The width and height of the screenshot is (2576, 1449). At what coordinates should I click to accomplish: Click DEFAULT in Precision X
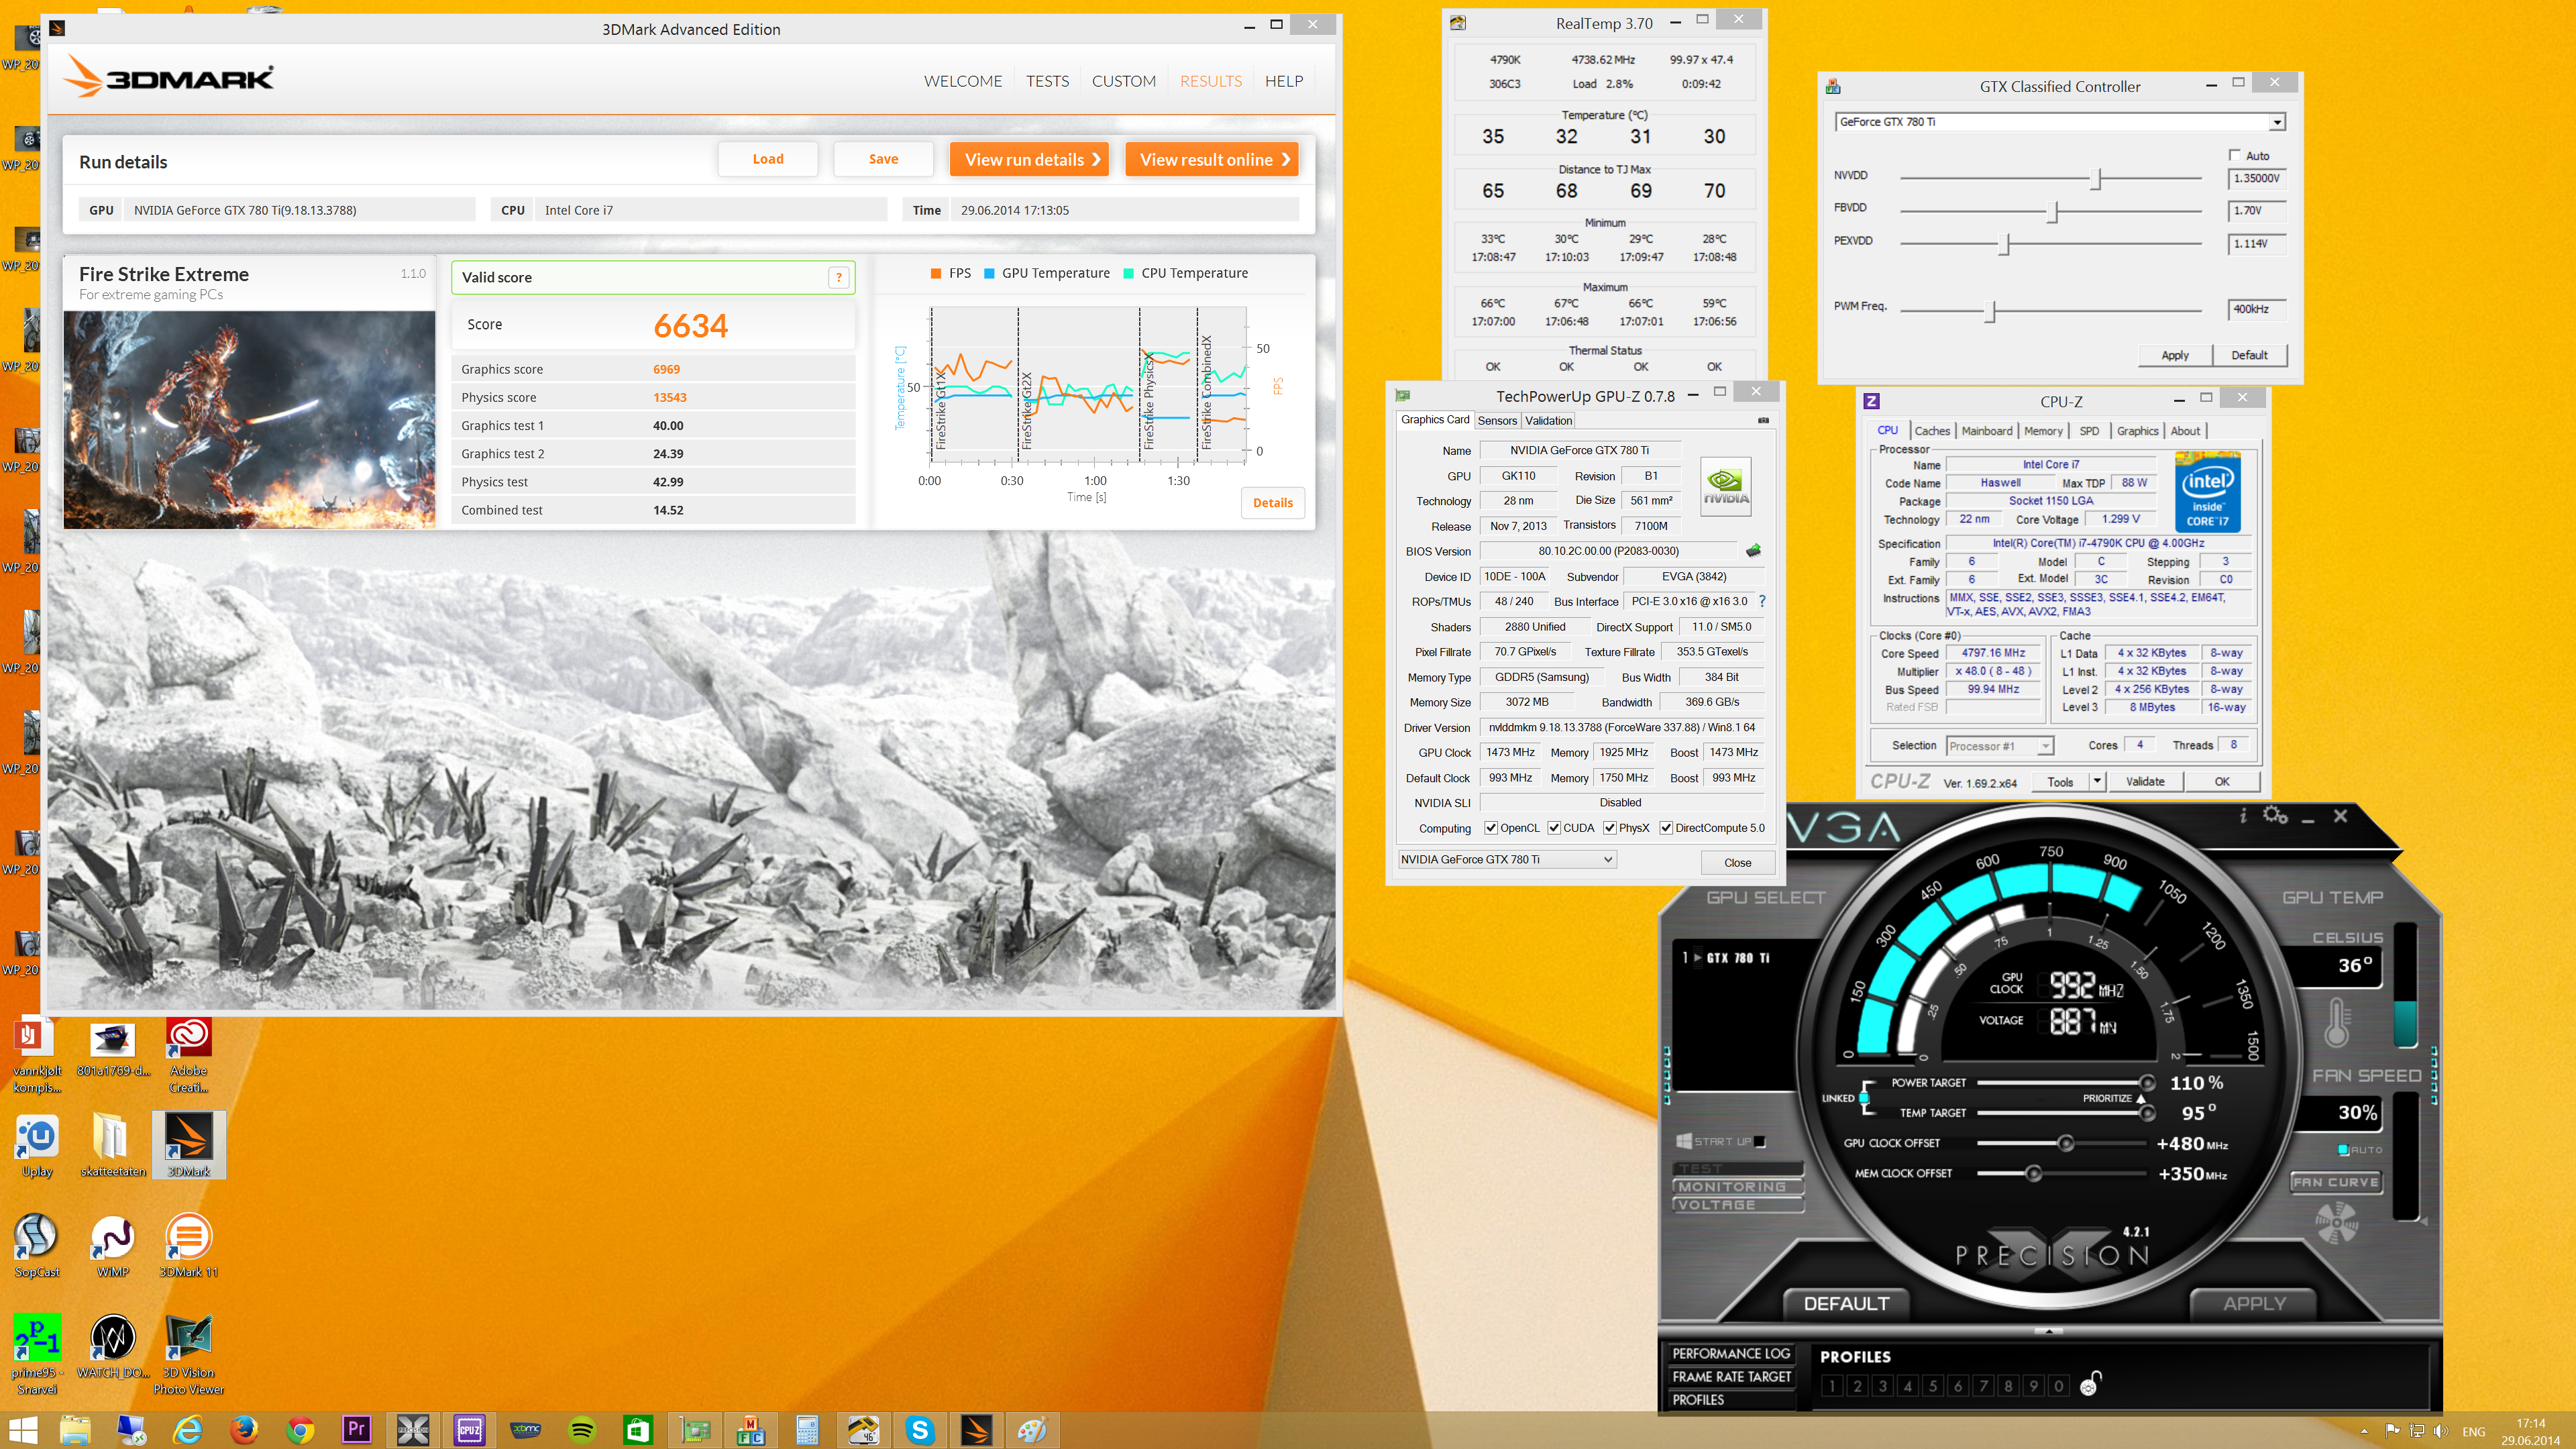1846,1303
